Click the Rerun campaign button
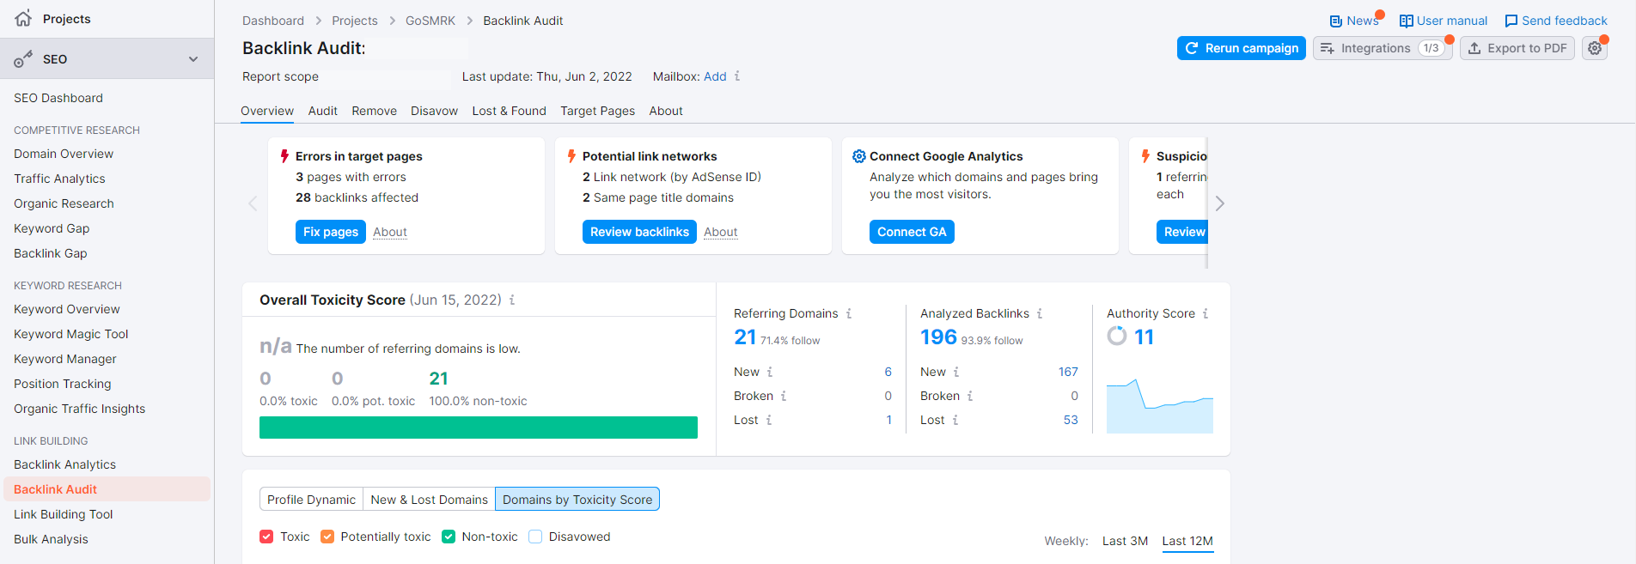 coord(1241,48)
